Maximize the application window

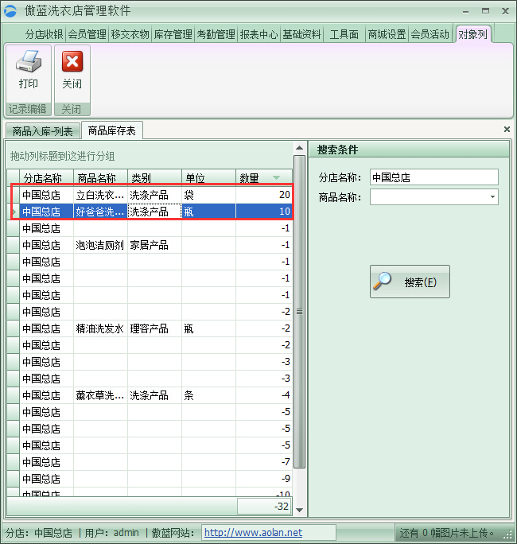click(x=485, y=11)
